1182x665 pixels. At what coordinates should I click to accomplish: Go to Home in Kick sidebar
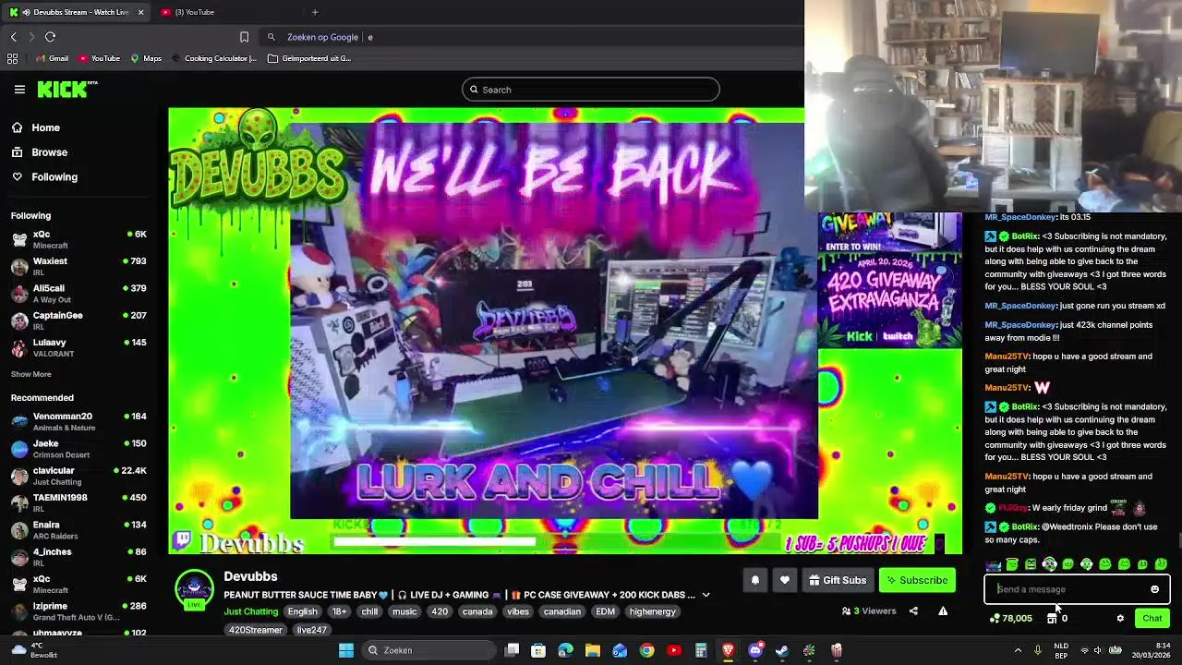point(45,127)
